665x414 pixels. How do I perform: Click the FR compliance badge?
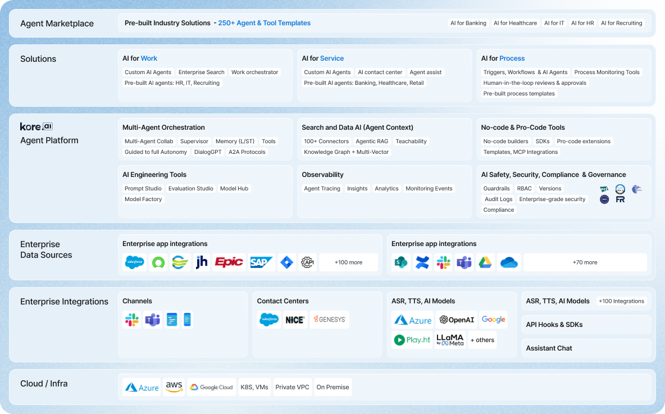(620, 199)
